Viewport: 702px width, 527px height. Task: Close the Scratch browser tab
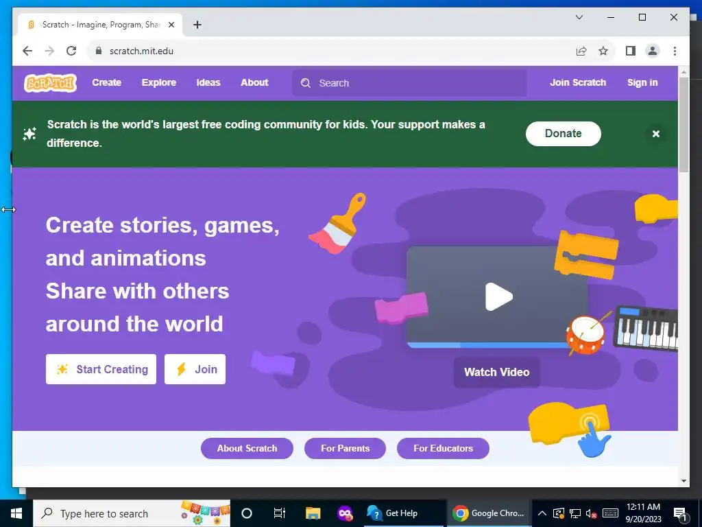tap(171, 25)
